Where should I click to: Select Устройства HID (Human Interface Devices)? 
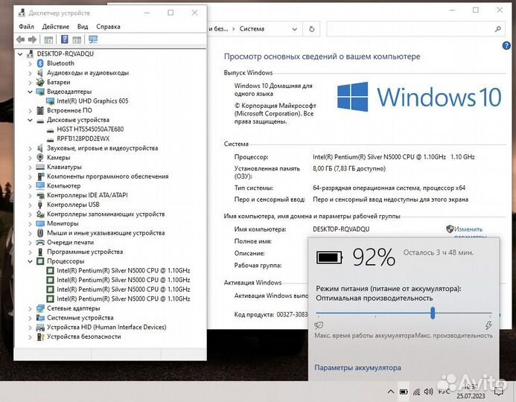(106, 327)
